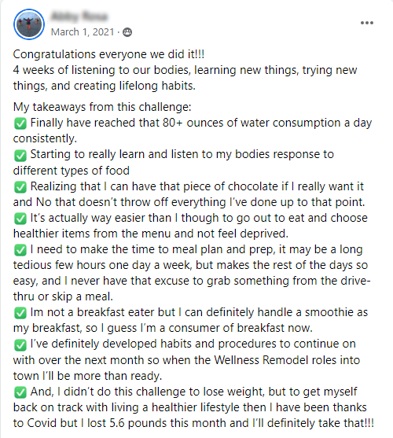Select the check mark before 'Im not a breakfast eater'
The image size is (393, 438).
pos(20,313)
